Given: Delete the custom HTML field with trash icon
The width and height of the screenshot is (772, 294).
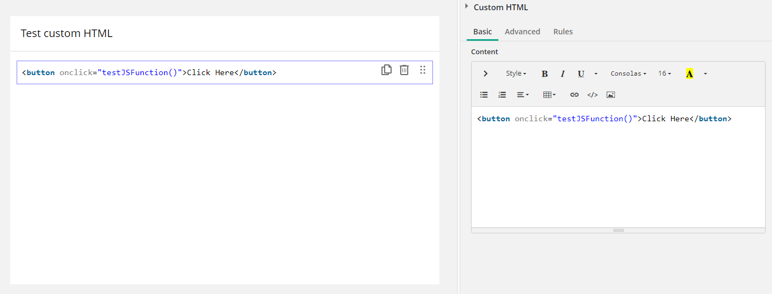Looking at the screenshot, I should (x=405, y=70).
